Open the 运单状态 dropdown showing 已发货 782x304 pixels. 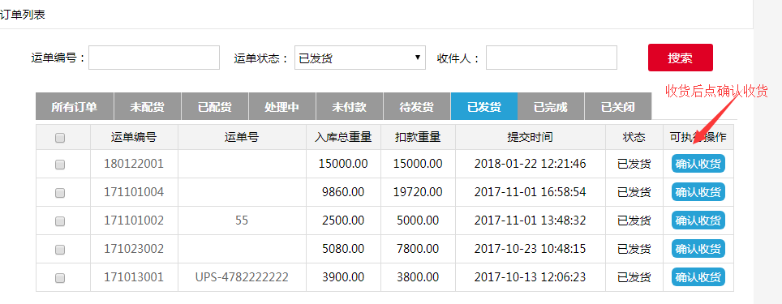[x=360, y=58]
